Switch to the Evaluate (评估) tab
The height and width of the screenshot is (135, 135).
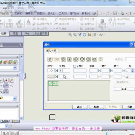click(27, 33)
